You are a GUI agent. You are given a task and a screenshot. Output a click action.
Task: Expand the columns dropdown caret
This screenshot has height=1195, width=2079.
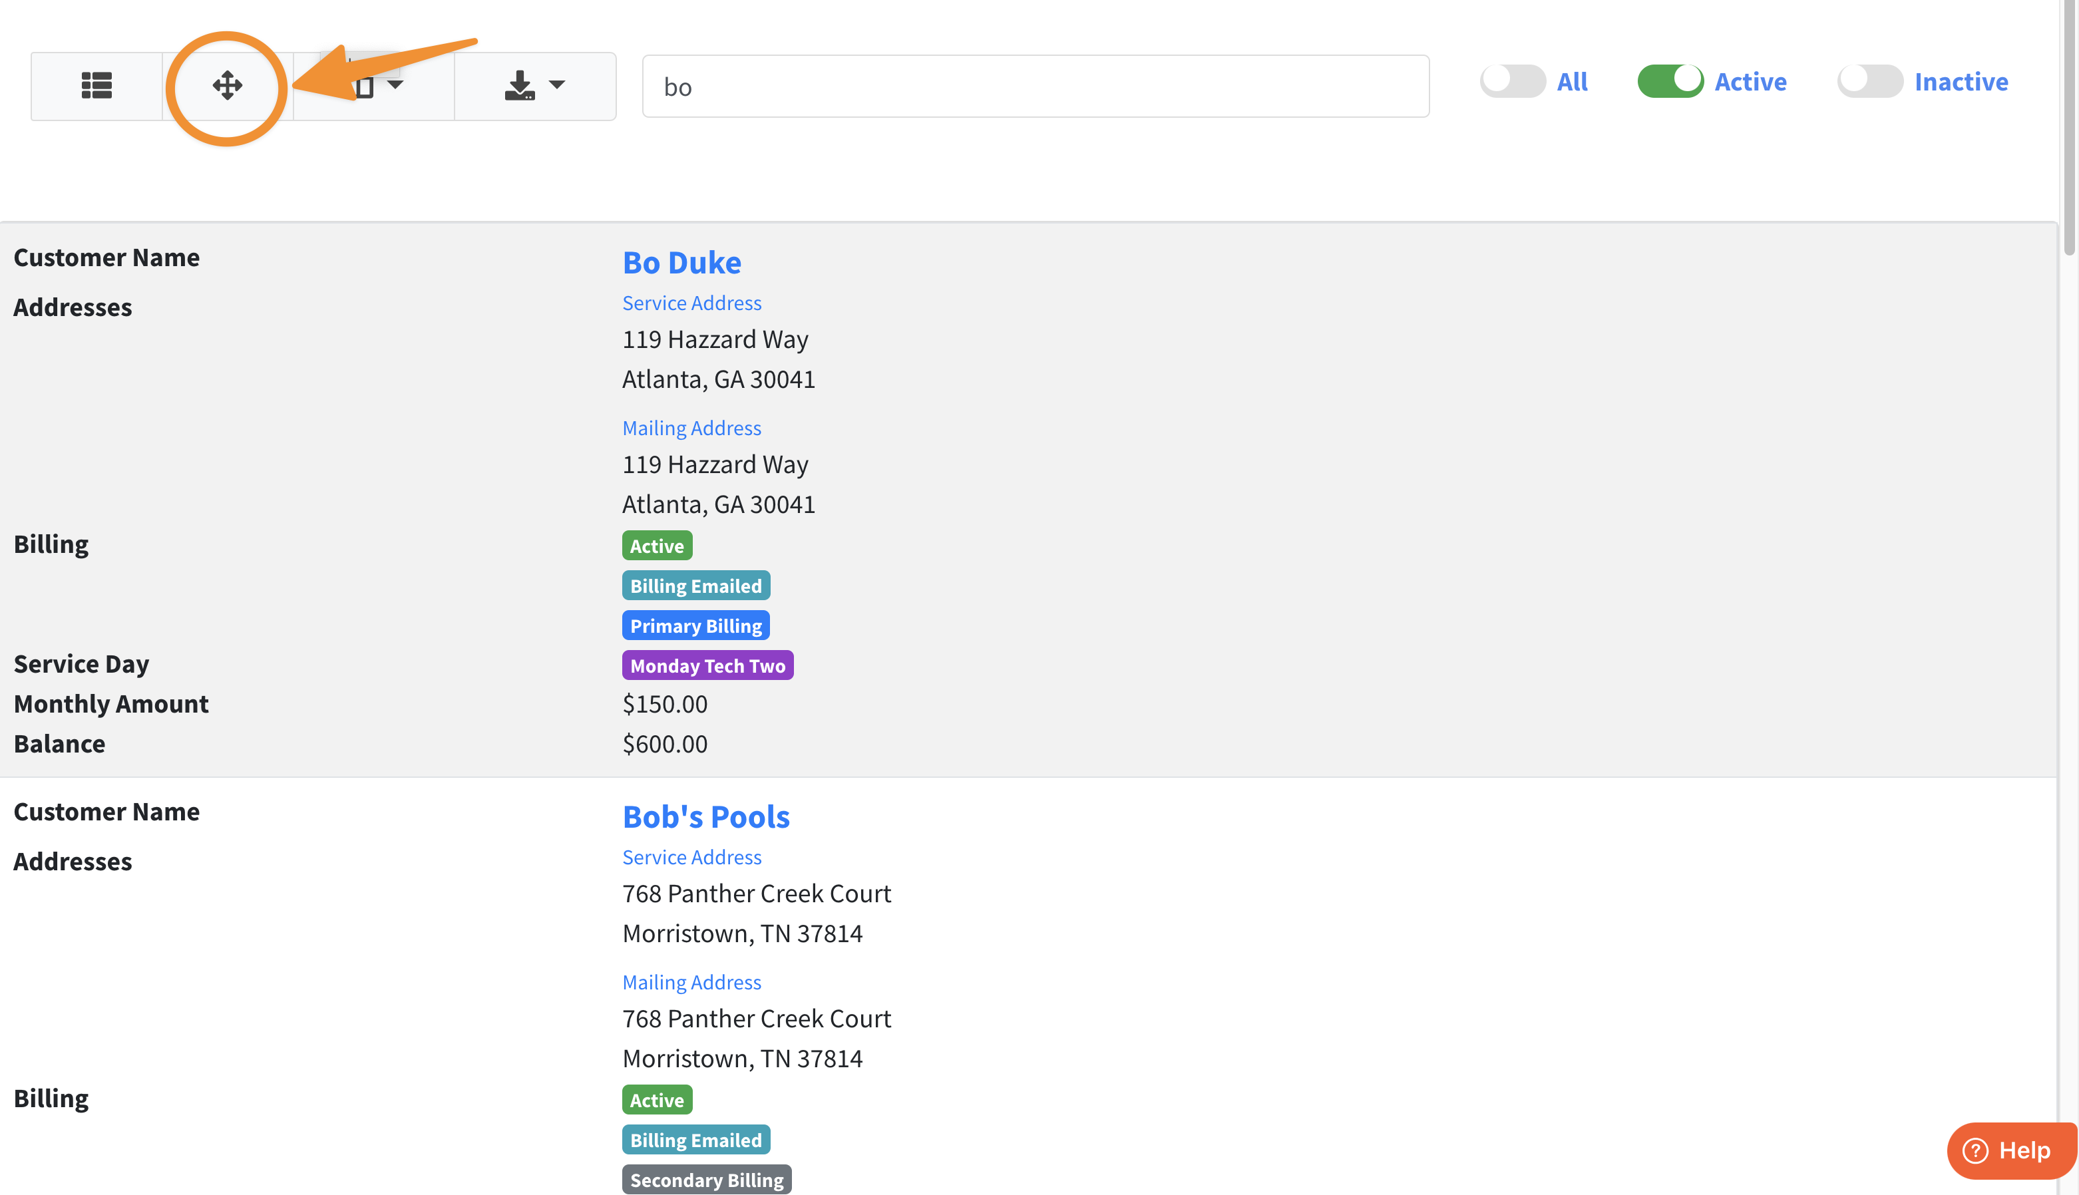(x=395, y=85)
